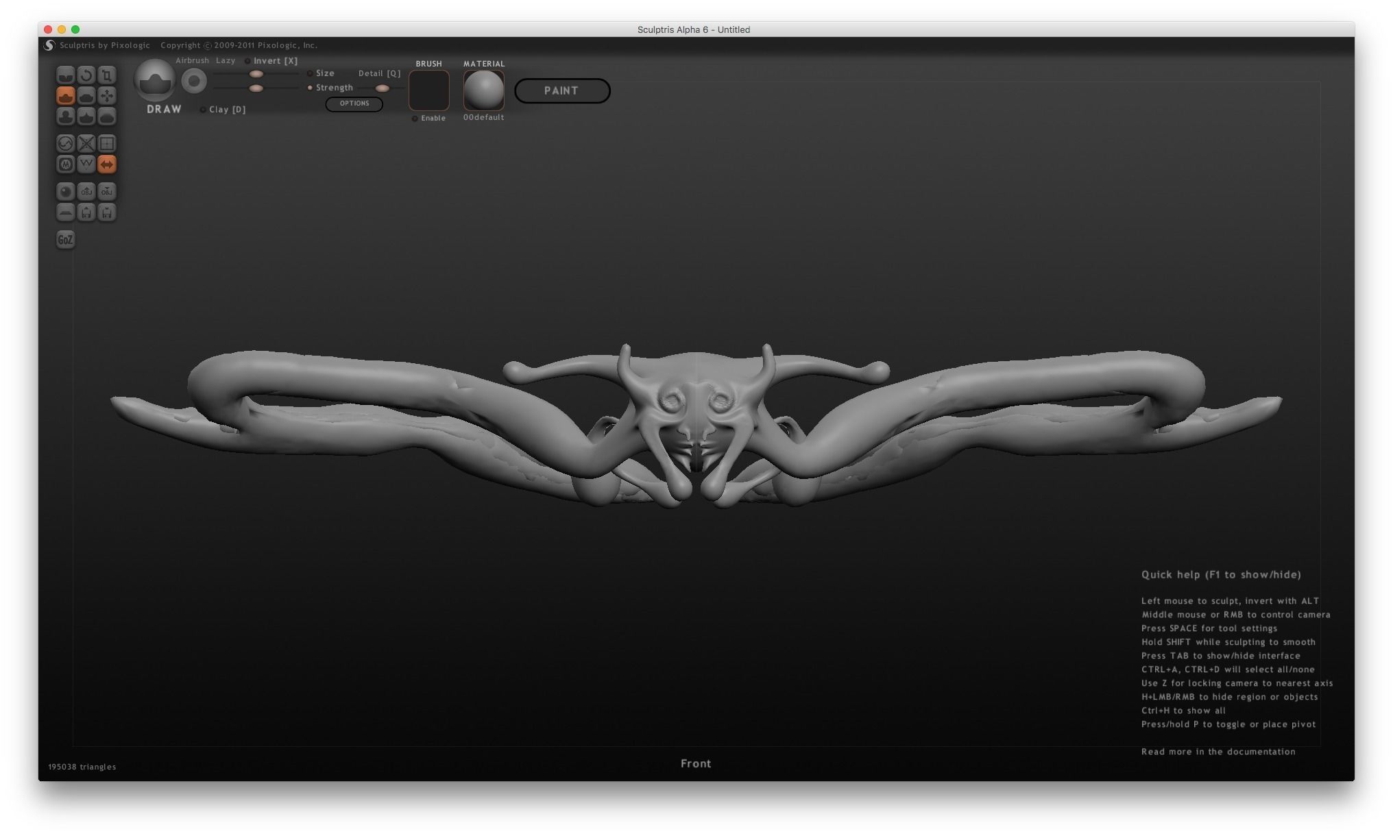Click the Detail slider handle
Image resolution: width=1393 pixels, height=836 pixels.
[x=383, y=88]
